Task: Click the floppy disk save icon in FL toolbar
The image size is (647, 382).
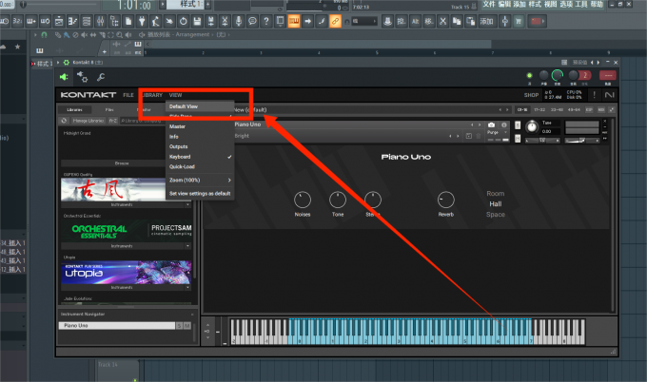Action: point(197,21)
